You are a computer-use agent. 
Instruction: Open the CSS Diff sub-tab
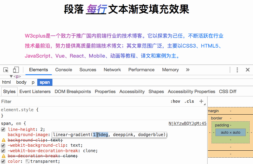coord(228,92)
